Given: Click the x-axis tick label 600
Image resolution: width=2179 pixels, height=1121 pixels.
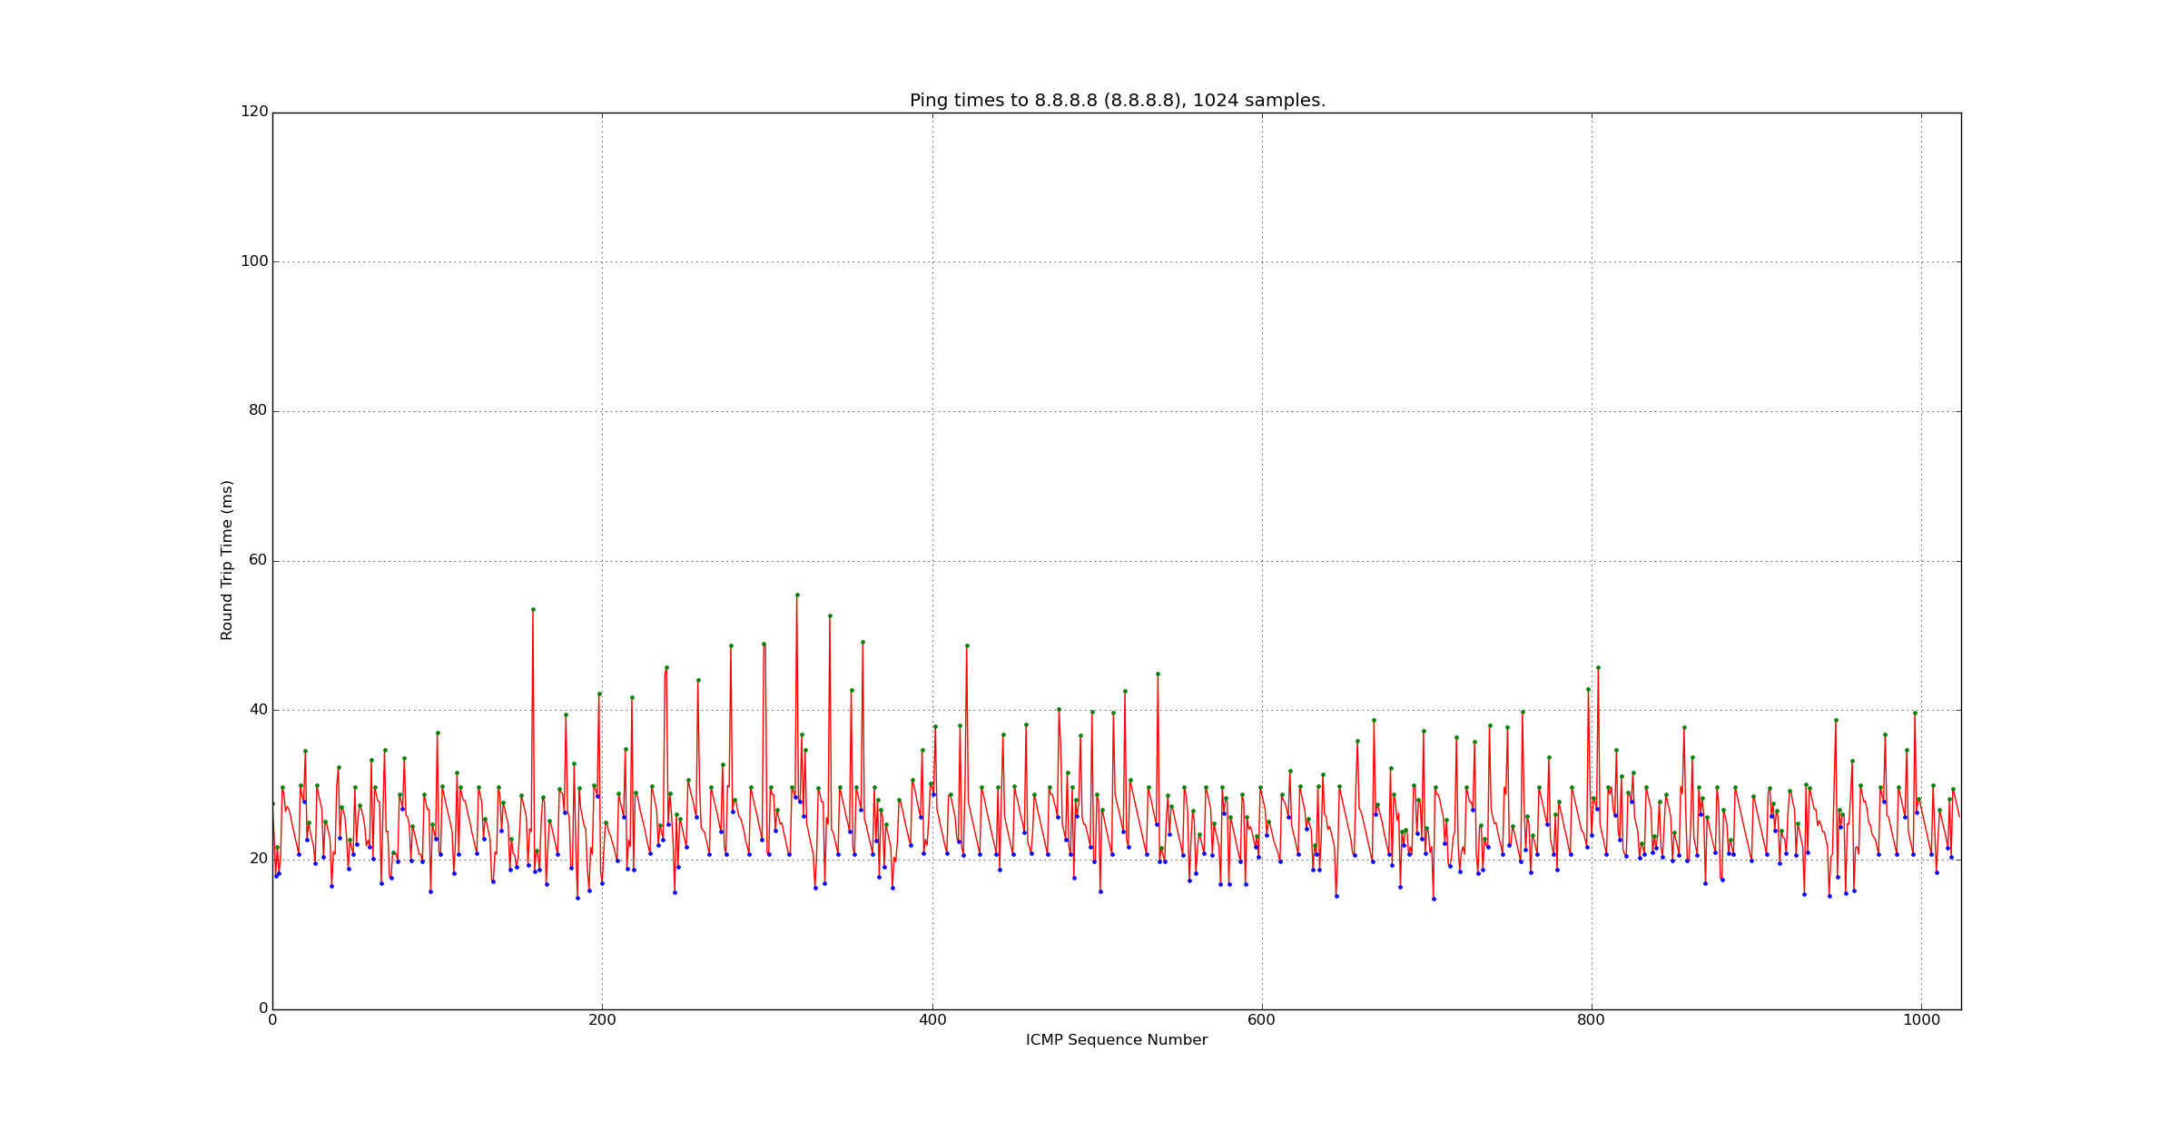Looking at the screenshot, I should (x=1262, y=1020).
